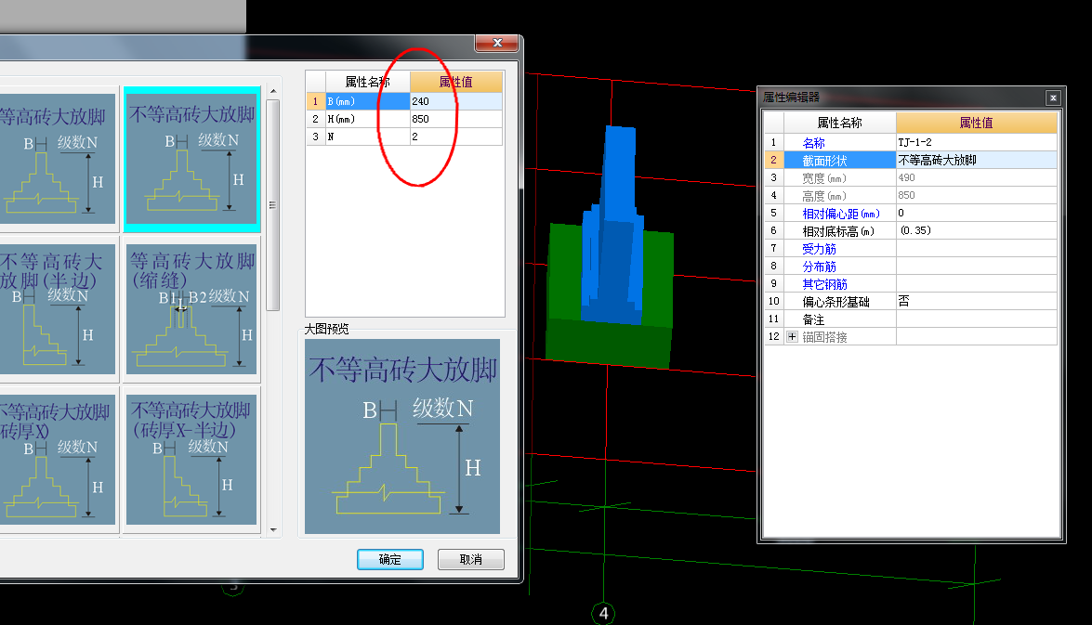Screen dimensions: 1092x625
Task: Select the highlighted 不等高砖大放脚 thumbnail
Action: (191, 159)
